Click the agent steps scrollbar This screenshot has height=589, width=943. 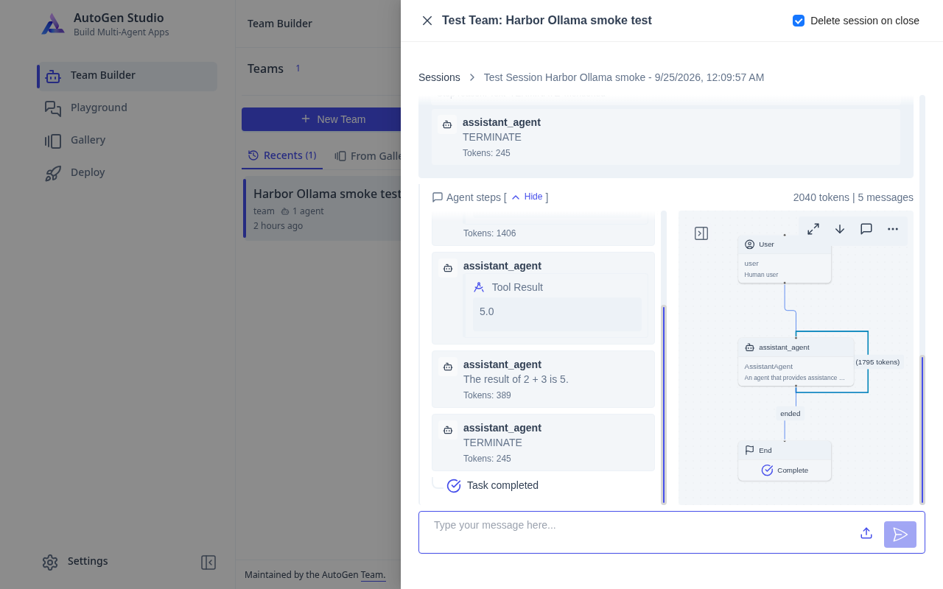(664, 403)
